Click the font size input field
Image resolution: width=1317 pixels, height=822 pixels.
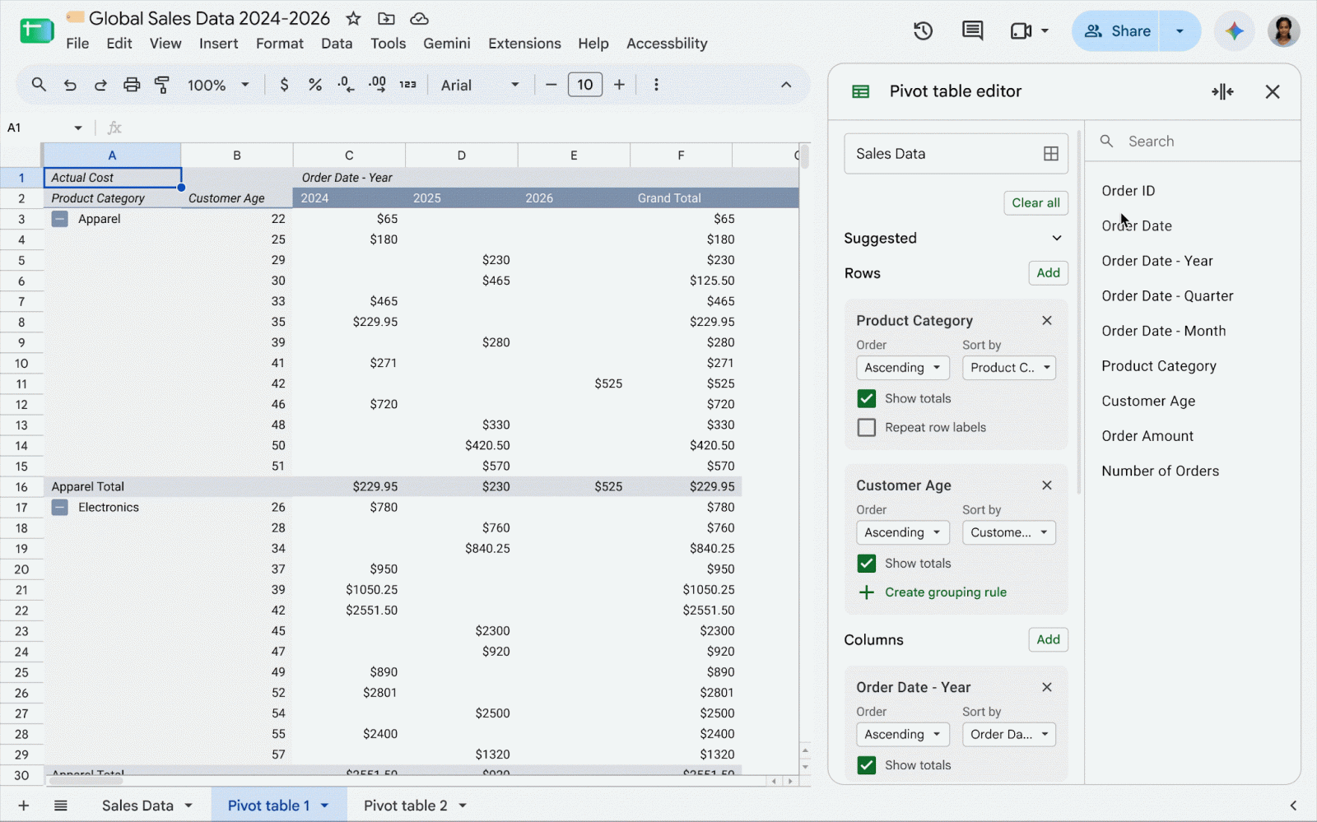click(585, 85)
